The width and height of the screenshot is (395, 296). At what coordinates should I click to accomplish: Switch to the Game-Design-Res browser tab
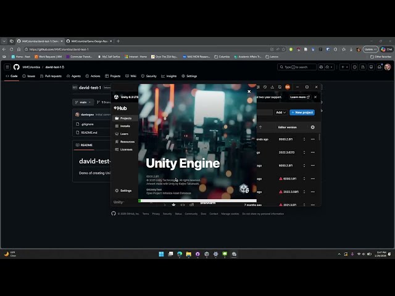point(89,41)
